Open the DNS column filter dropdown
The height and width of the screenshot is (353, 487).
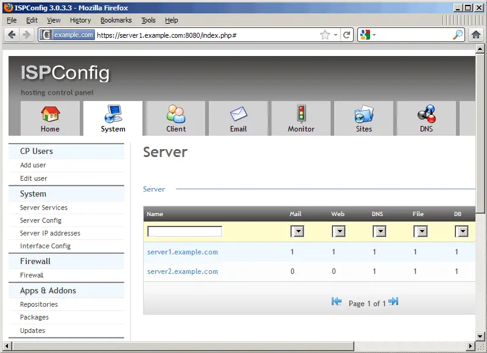379,231
